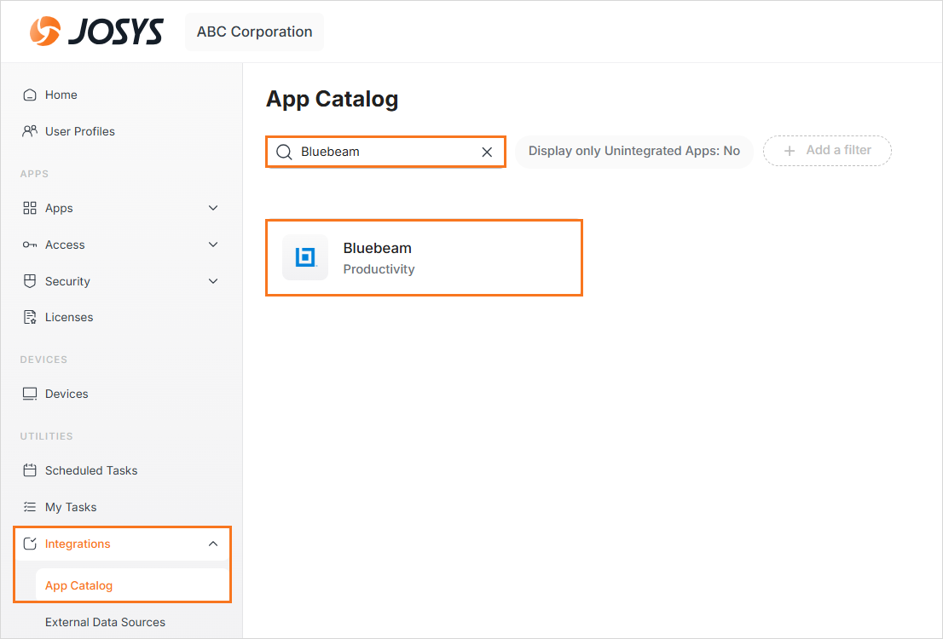Click the Scheduled Tasks calendar icon
The image size is (943, 639).
click(x=30, y=470)
